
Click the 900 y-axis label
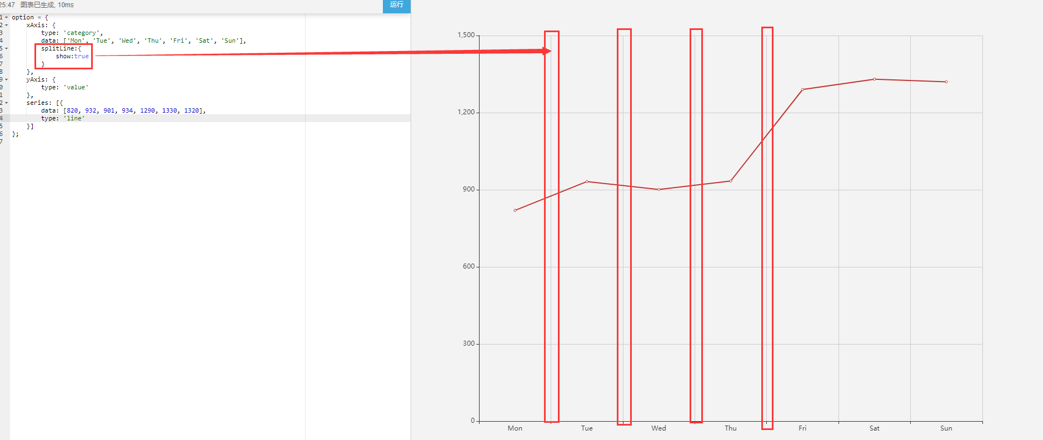[x=469, y=189]
